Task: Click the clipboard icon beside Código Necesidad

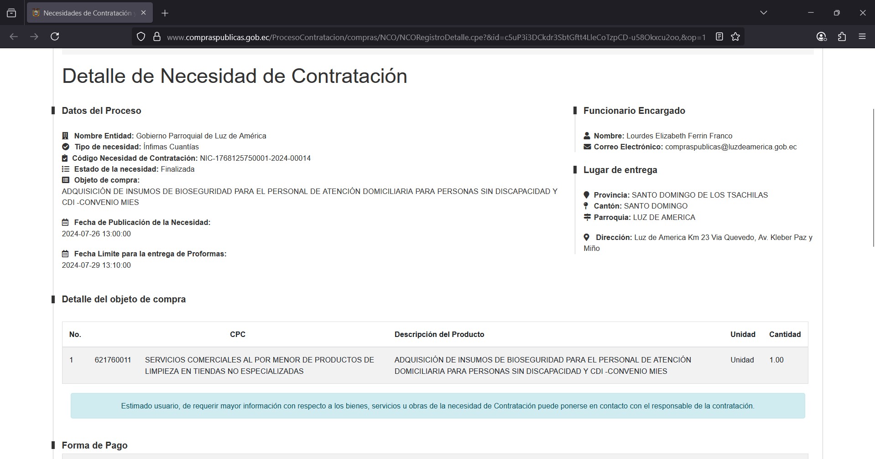Action: [65, 158]
